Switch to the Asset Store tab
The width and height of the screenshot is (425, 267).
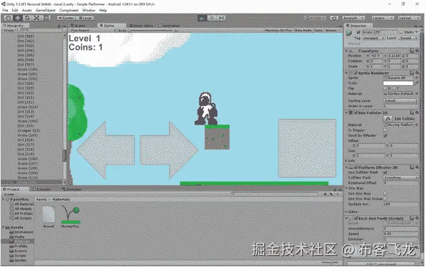pos(141,25)
